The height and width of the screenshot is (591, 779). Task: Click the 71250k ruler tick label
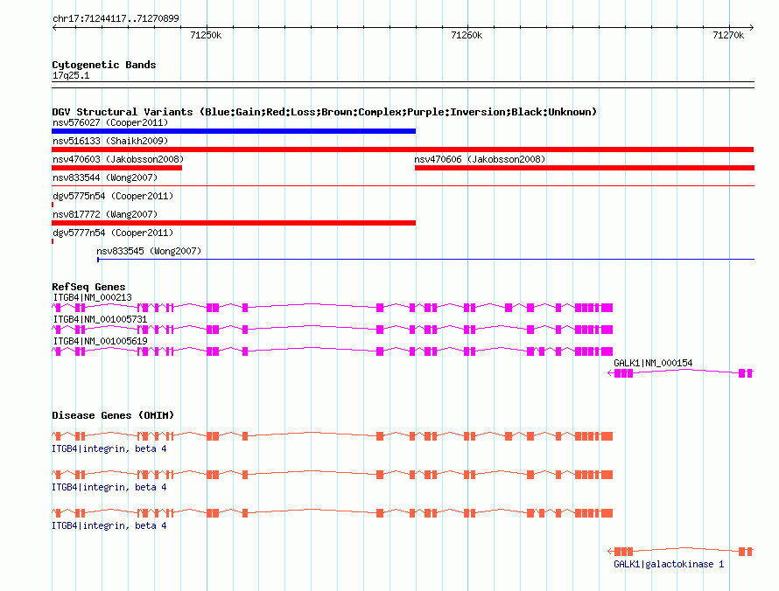pos(206,35)
